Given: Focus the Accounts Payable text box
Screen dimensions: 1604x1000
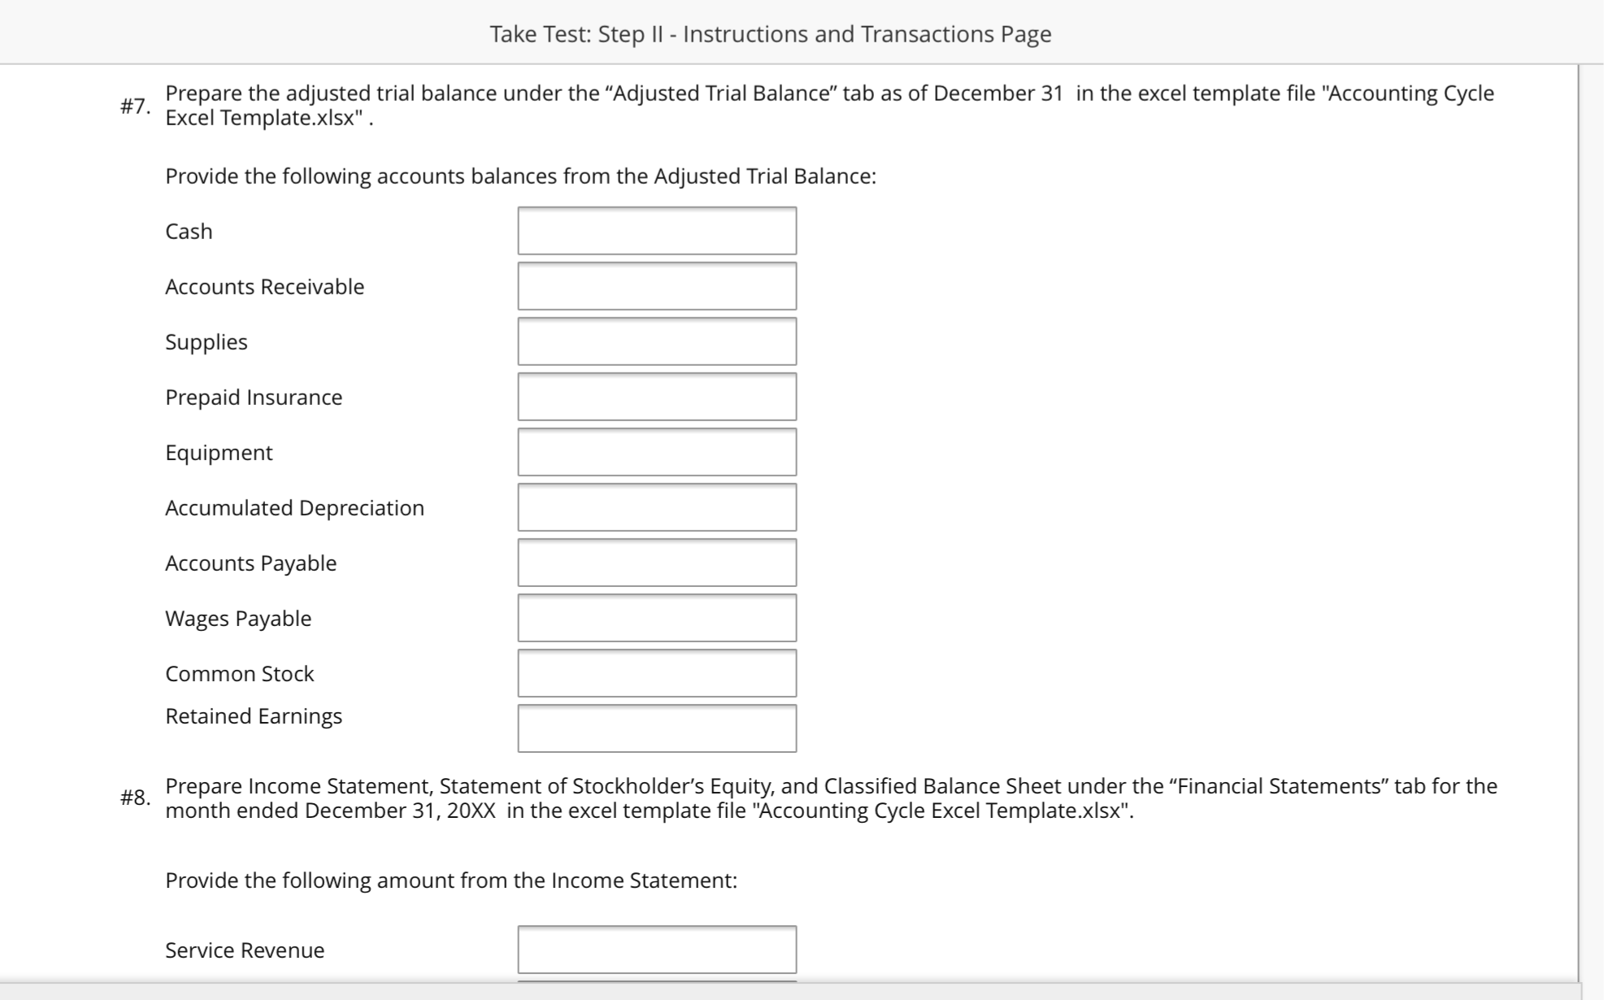Looking at the screenshot, I should coord(657,563).
